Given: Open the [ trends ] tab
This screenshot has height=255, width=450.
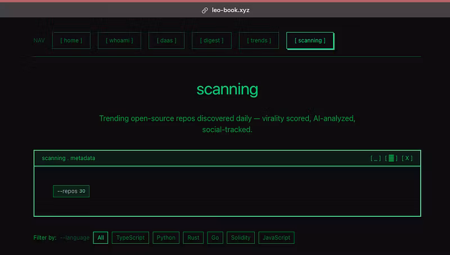Looking at the screenshot, I should tap(259, 40).
